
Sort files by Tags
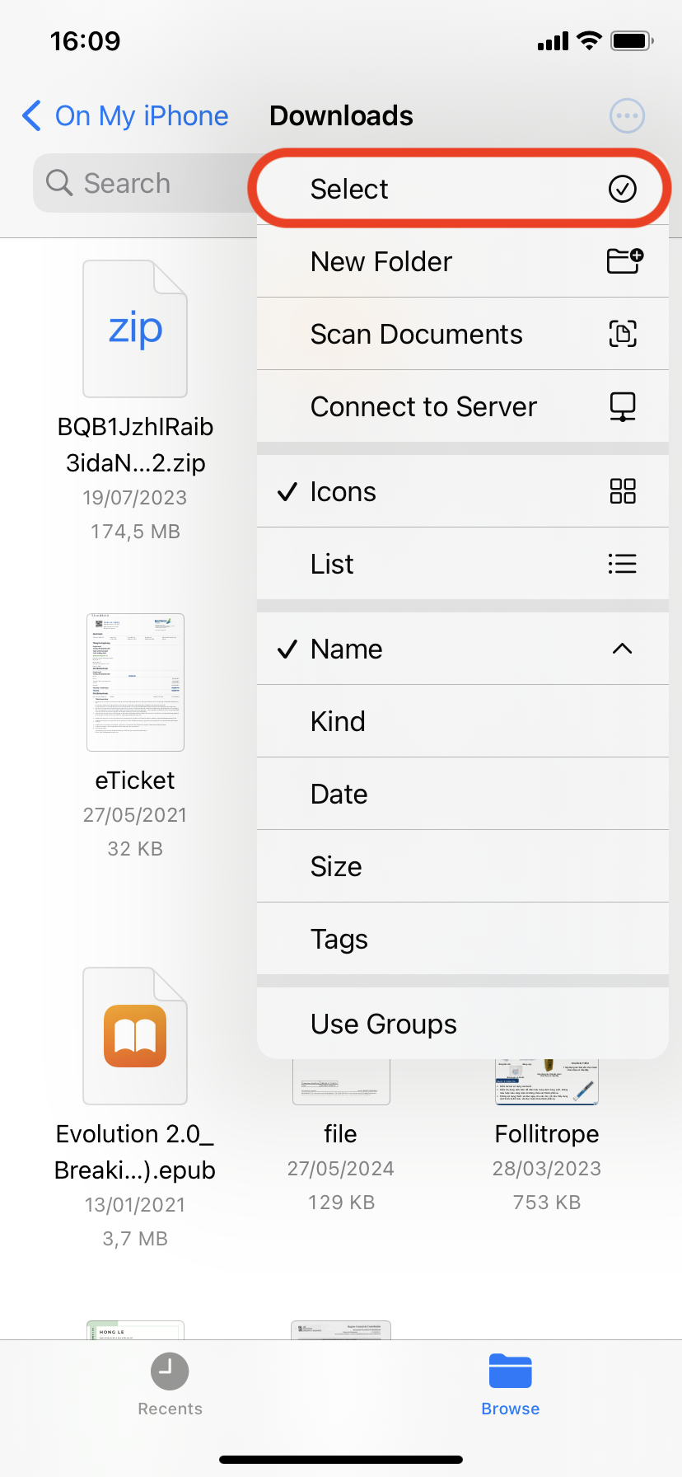click(463, 939)
